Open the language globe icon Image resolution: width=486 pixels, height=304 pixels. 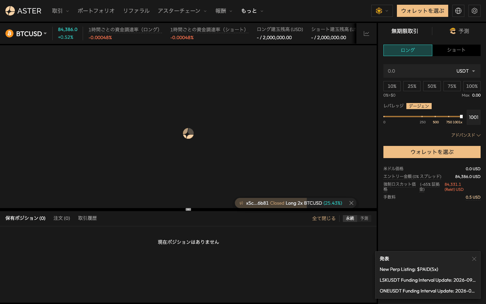coord(458,11)
